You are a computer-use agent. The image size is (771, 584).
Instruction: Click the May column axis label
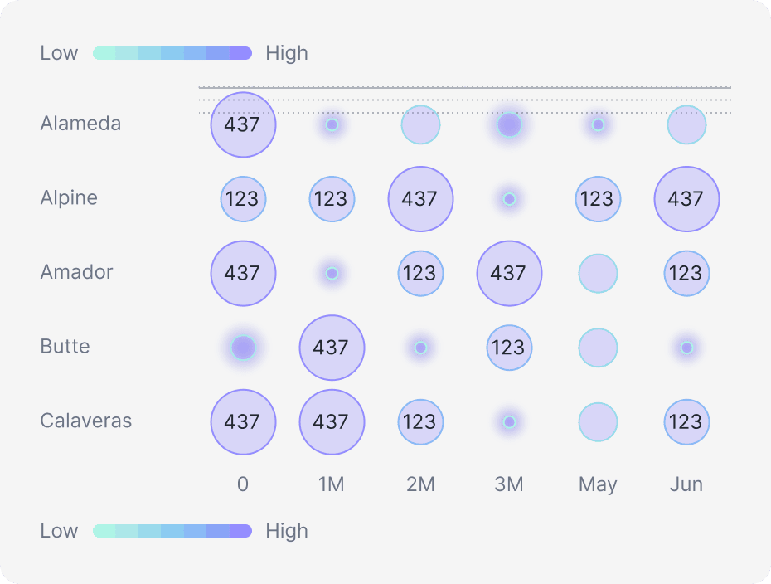(598, 484)
